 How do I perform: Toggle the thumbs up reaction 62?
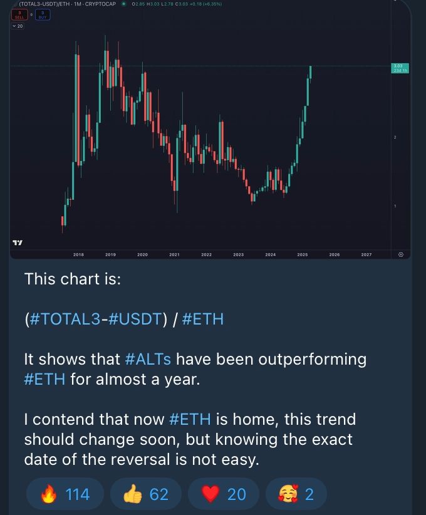[146, 494]
